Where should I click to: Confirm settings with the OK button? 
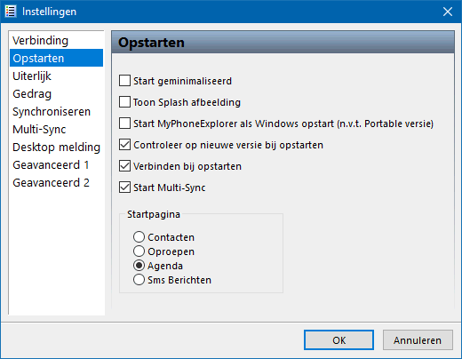(339, 340)
